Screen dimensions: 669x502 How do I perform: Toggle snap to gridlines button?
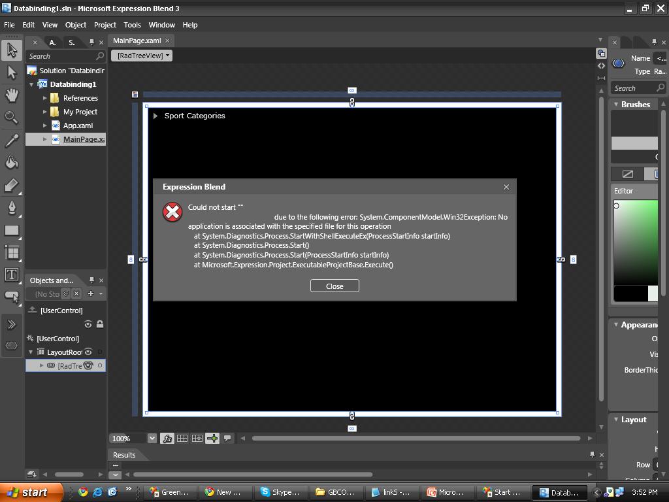click(x=197, y=439)
